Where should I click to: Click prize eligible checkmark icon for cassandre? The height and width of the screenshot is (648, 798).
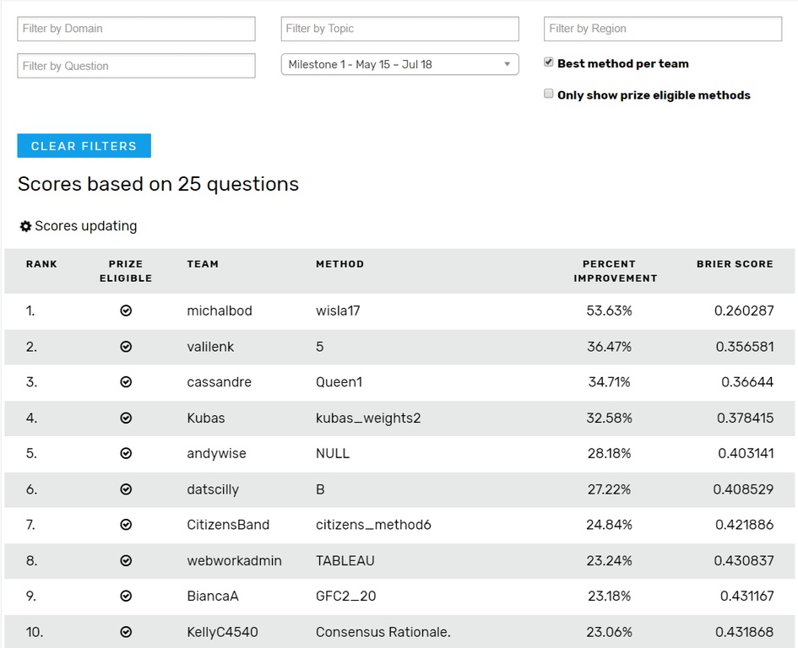126,382
